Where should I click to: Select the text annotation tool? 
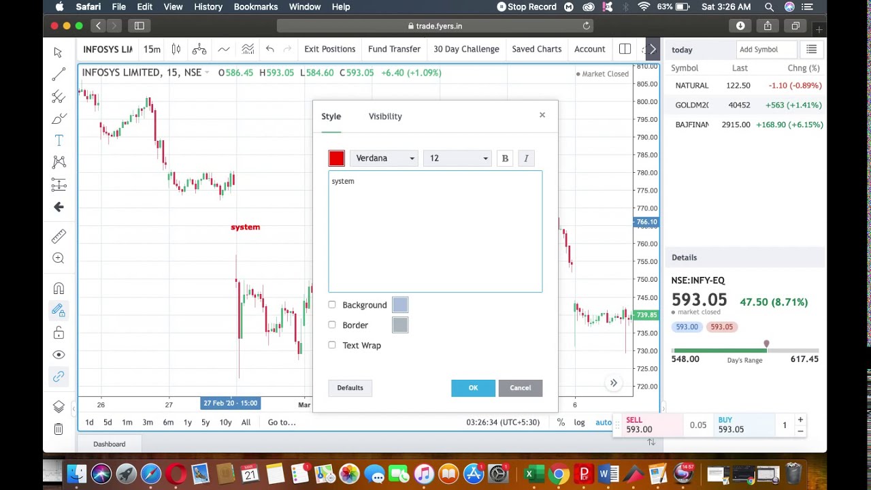(59, 140)
